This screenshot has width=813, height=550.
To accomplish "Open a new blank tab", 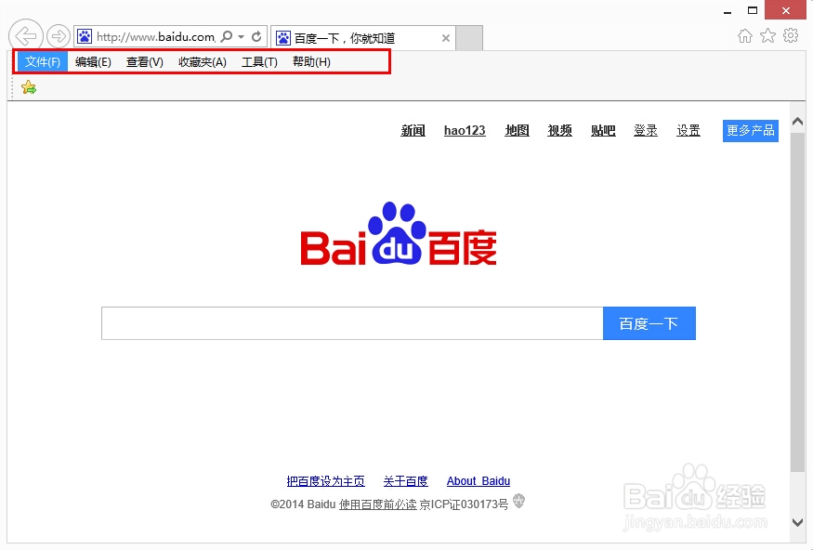I will [469, 38].
